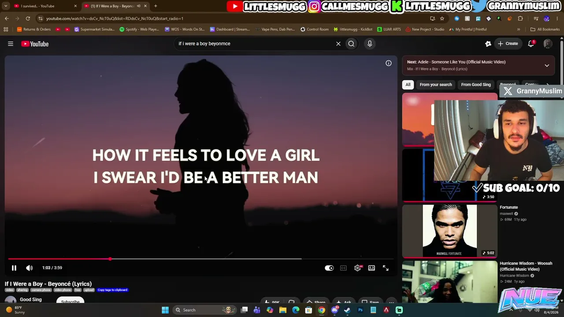
Task: Open Photoshop from the taskbar
Action: click(360, 310)
